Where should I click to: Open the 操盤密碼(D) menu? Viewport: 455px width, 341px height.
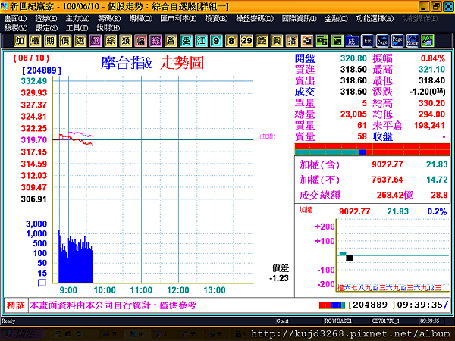pyautogui.click(x=255, y=18)
